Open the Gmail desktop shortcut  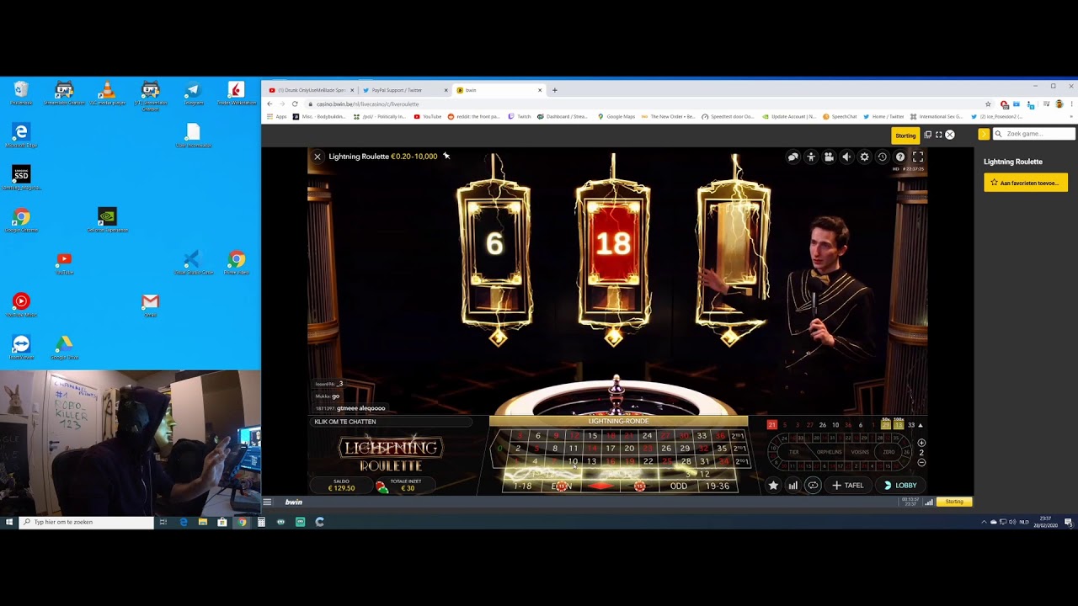(150, 305)
